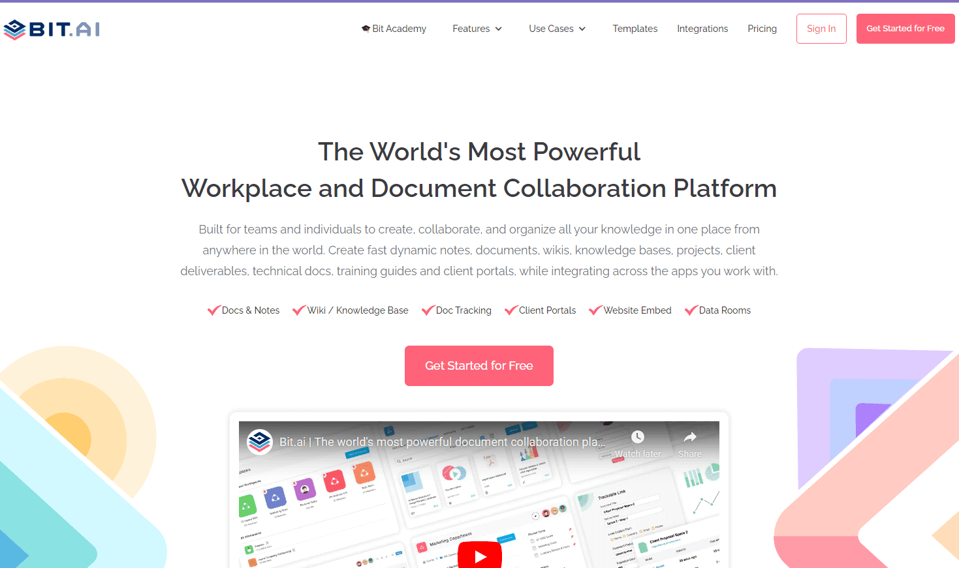959x568 pixels.
Task: Select Docs & Notes feature label
Action: pyautogui.click(x=251, y=310)
